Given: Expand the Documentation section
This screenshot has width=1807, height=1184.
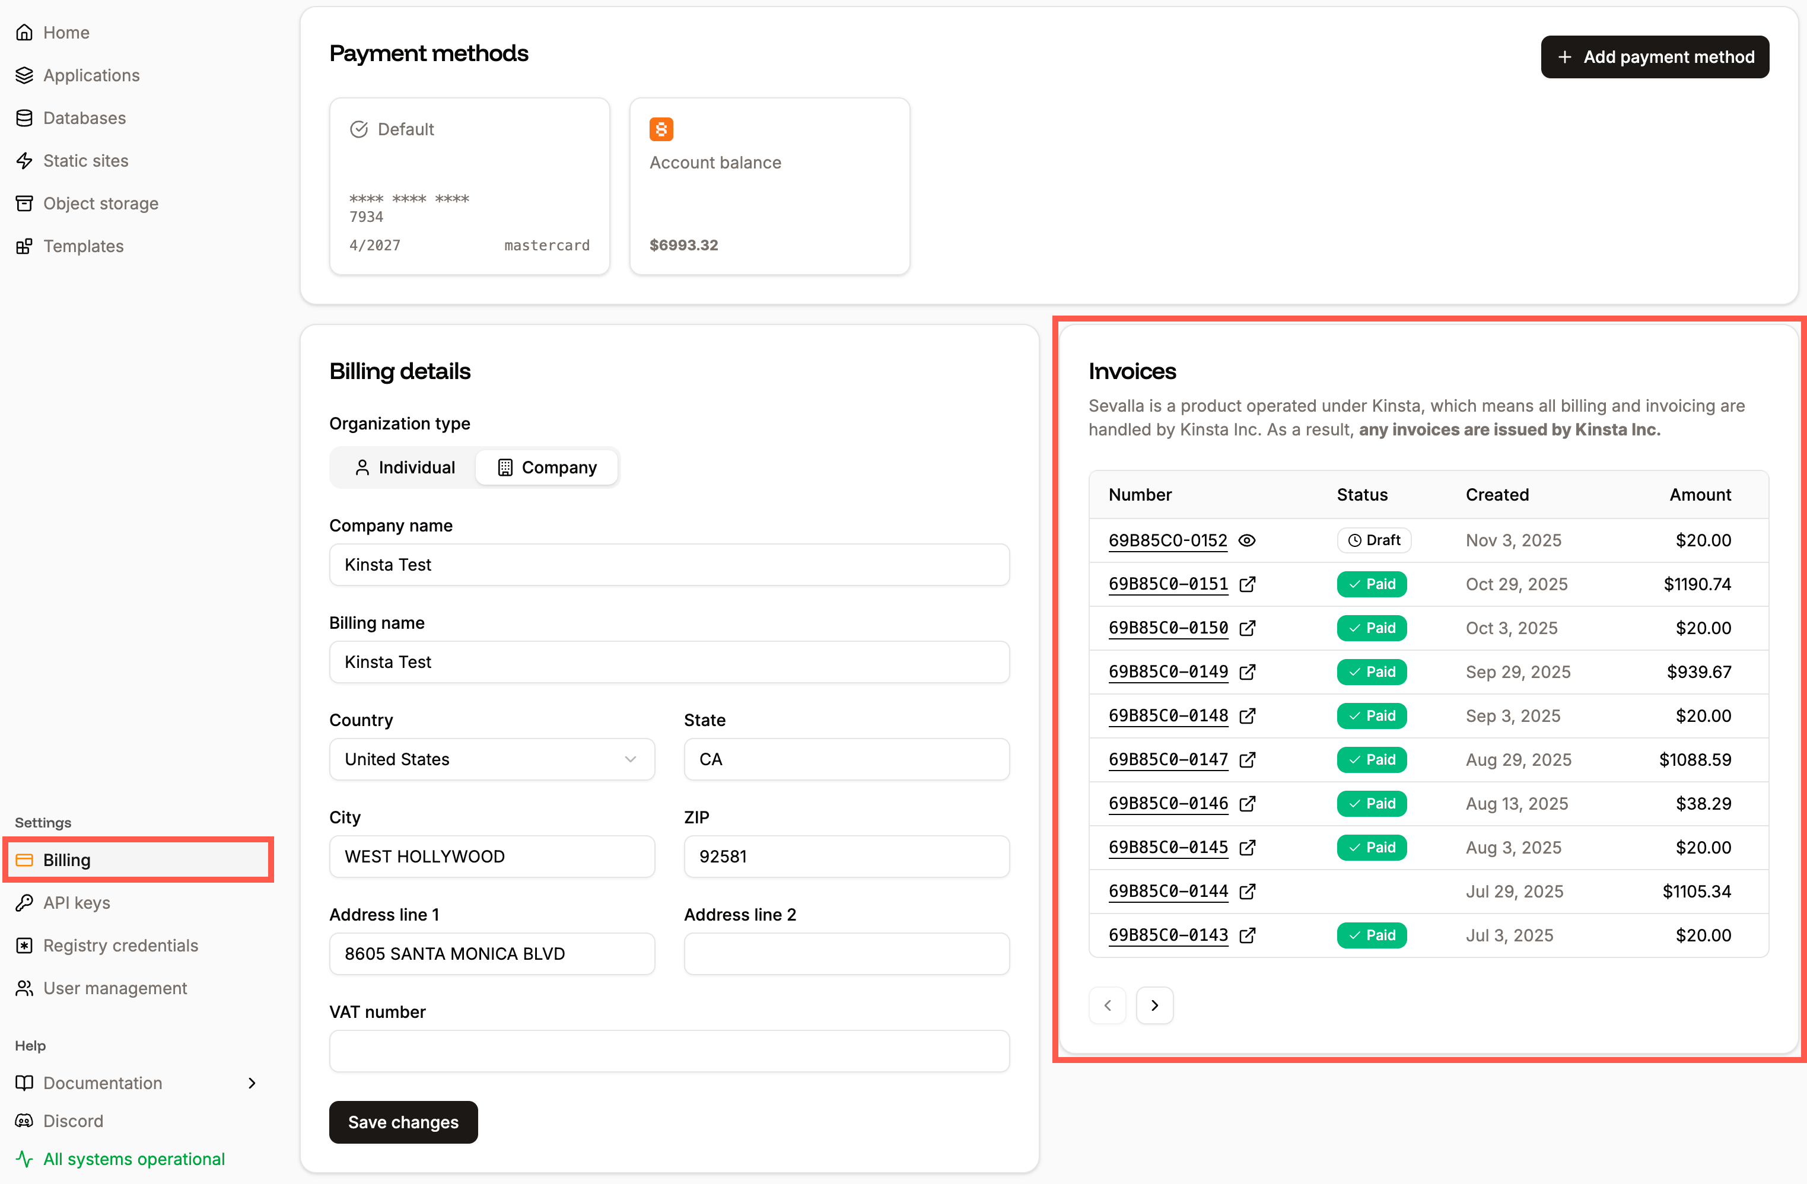Looking at the screenshot, I should coord(252,1083).
